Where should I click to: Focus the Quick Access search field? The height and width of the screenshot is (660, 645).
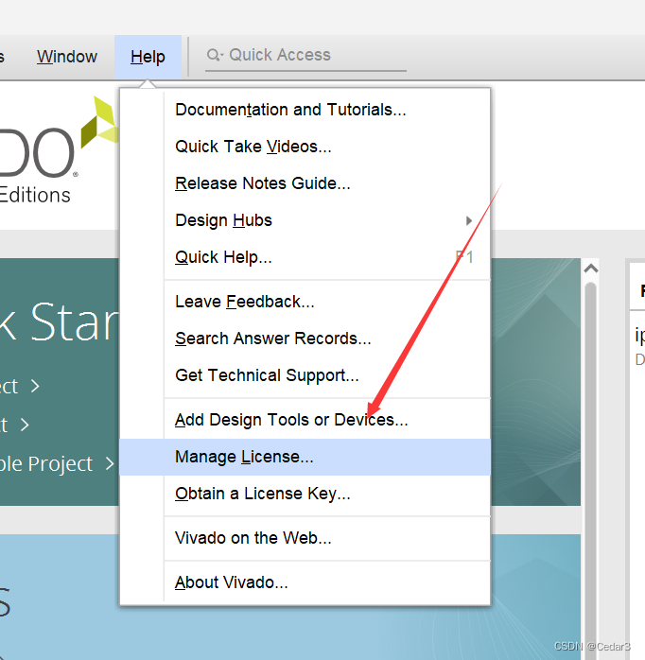click(x=305, y=55)
